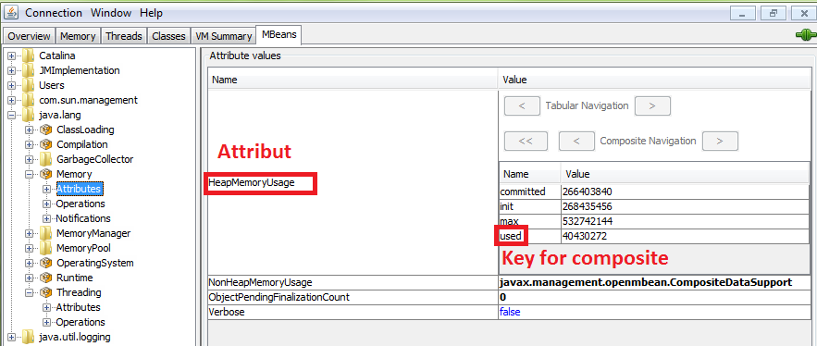The image size is (817, 346).
Task: Expand the Memory Notifications node
Action: tap(47, 218)
